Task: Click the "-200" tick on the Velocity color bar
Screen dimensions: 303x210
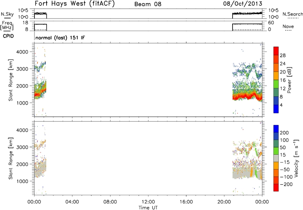Action: tap(286, 184)
